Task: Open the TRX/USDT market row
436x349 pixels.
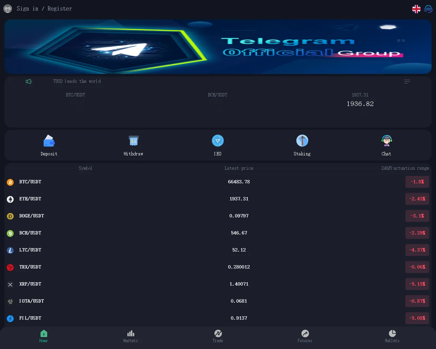Action: point(218,267)
